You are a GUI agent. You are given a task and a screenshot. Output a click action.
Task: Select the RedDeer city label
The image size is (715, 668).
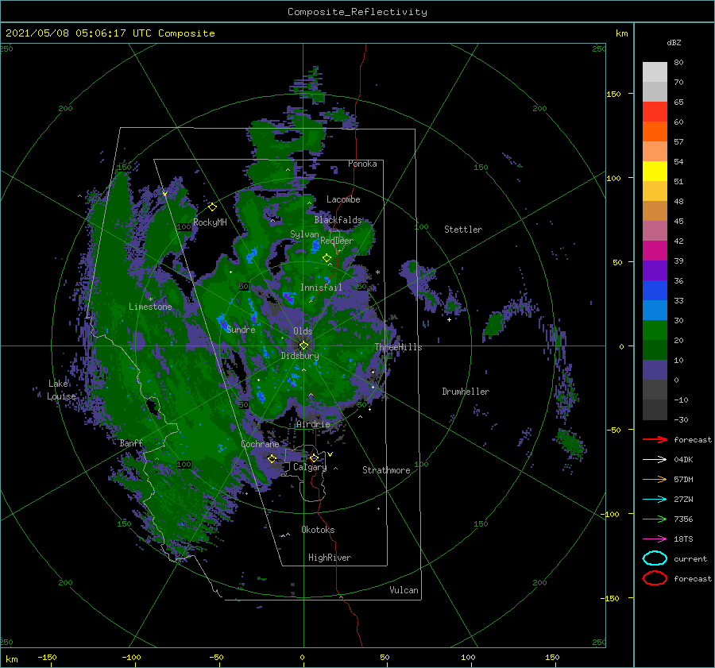tap(337, 241)
